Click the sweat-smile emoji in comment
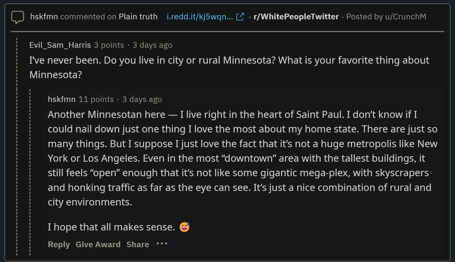455x262 pixels. pos(184,227)
